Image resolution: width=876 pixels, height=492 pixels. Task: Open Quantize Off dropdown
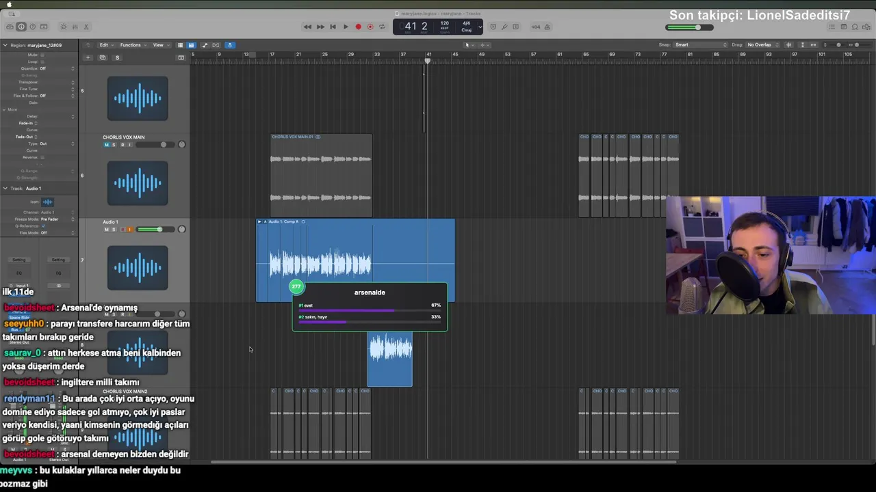(x=57, y=68)
